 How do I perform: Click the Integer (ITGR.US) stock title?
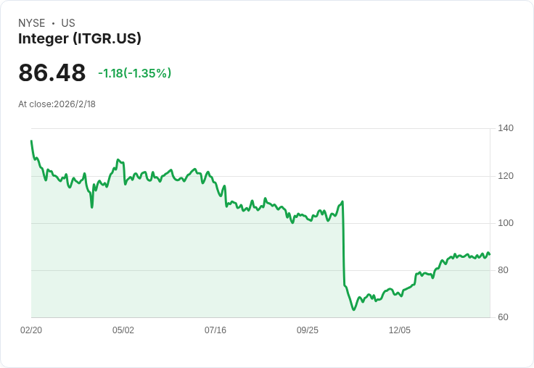[x=80, y=38]
